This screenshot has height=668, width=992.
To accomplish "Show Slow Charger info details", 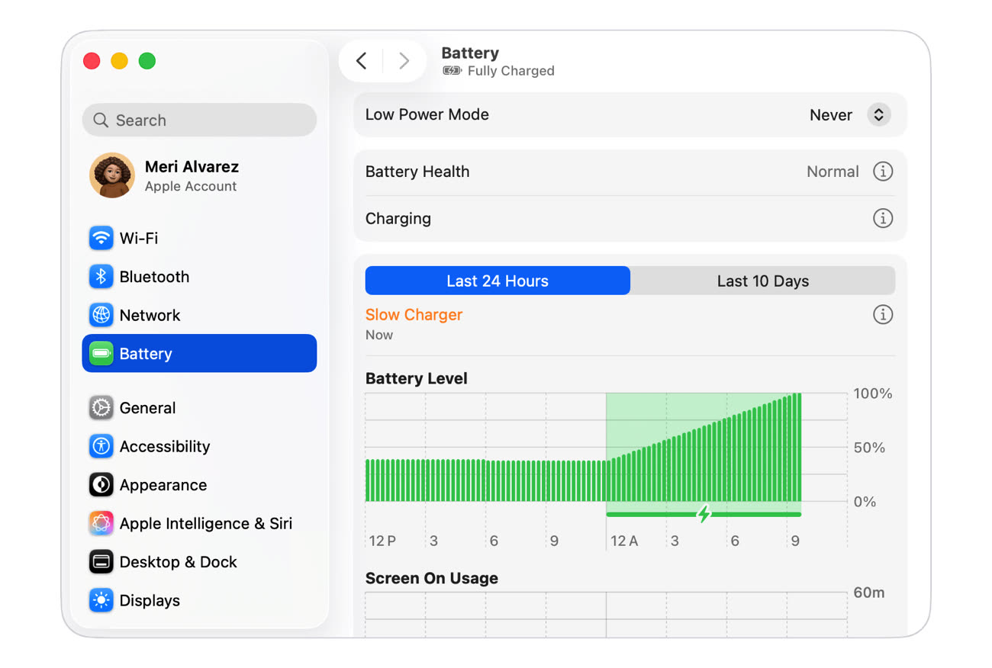I will (882, 314).
